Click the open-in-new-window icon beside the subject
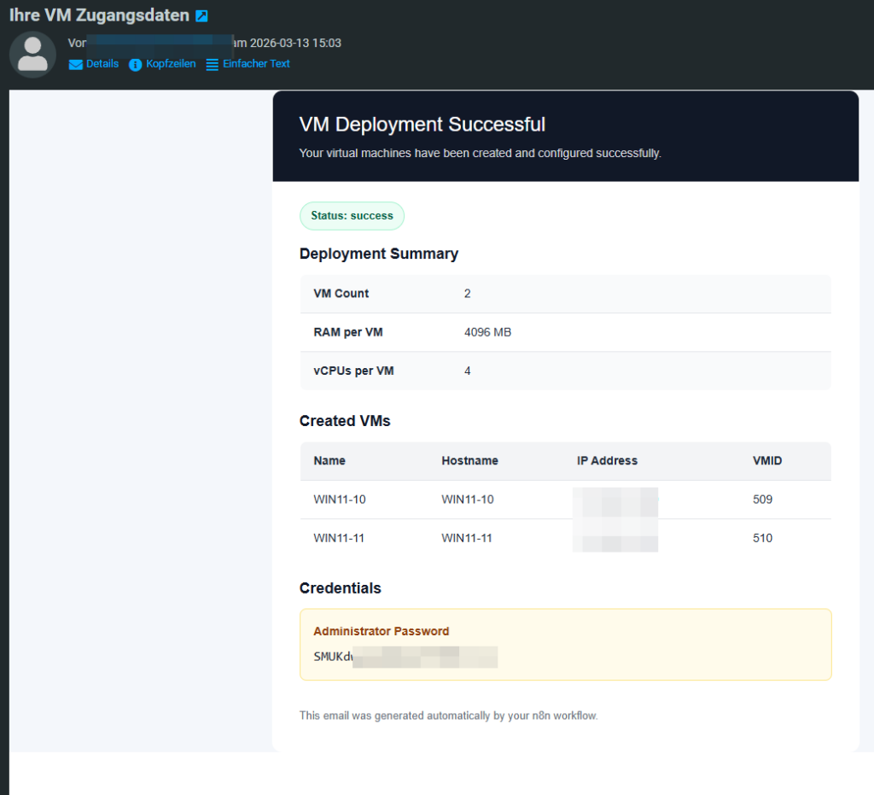 point(201,16)
